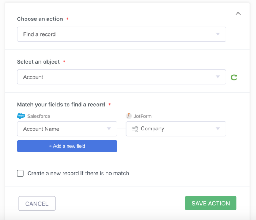Click the Match your fields heading

61,105
